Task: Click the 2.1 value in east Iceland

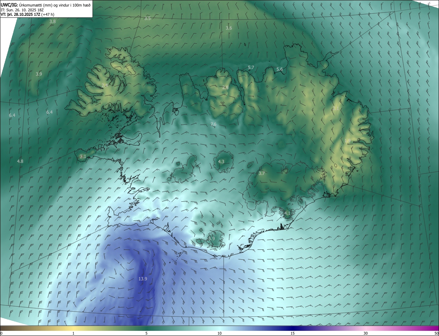Action: (336, 108)
